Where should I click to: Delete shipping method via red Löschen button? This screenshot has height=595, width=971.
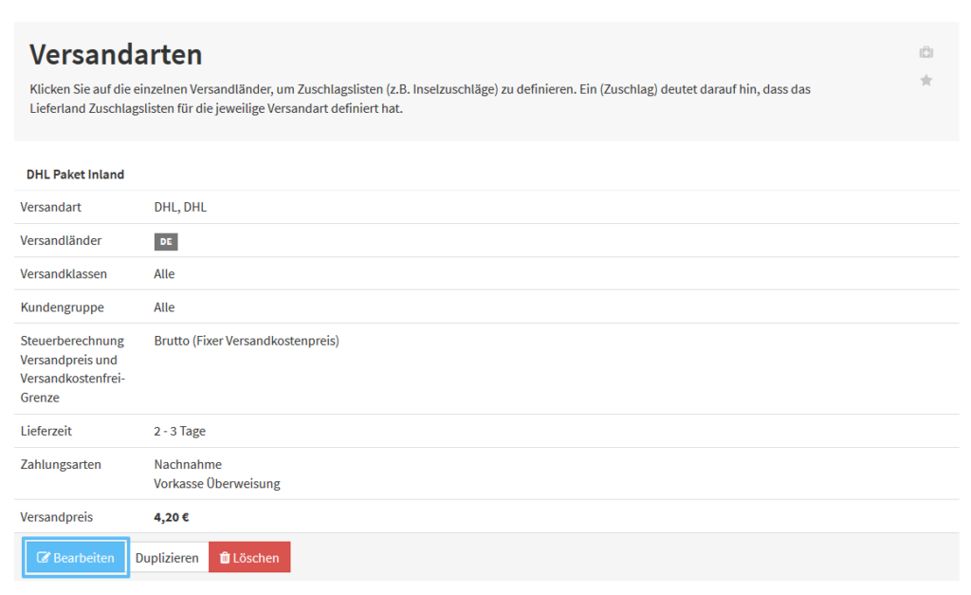pos(249,558)
